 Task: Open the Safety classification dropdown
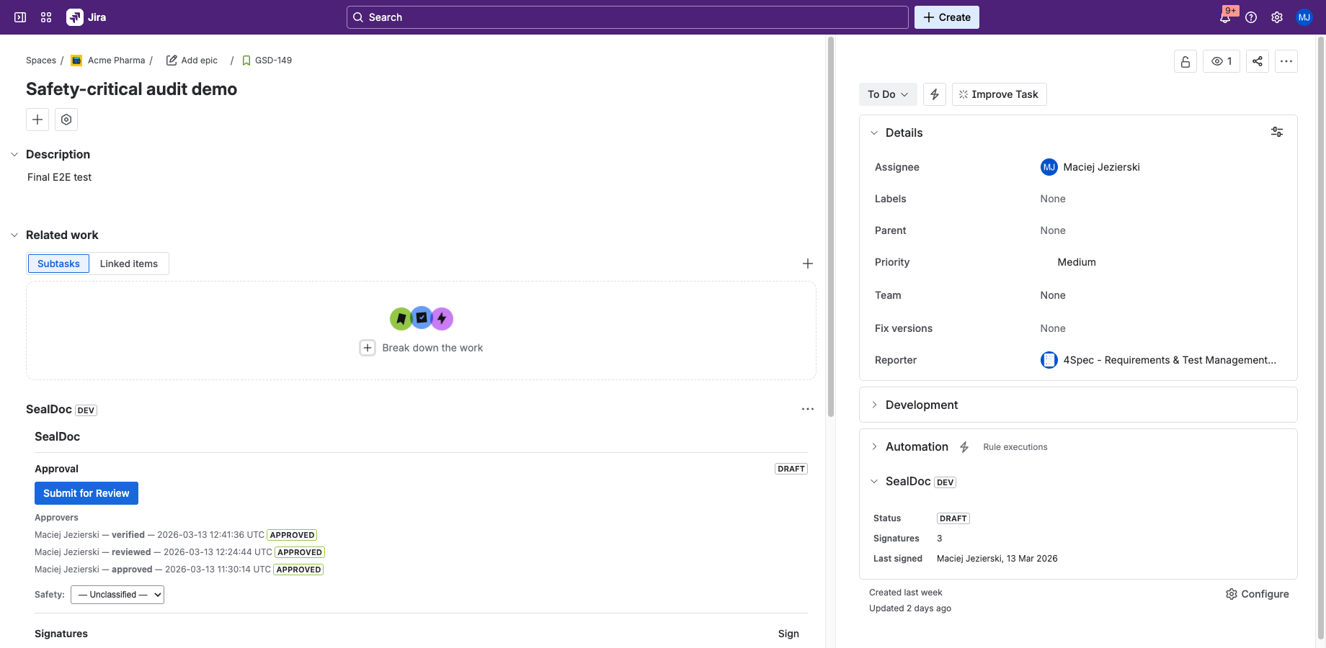[117, 594]
